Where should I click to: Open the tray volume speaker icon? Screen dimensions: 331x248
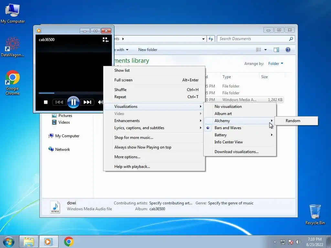click(x=298, y=242)
